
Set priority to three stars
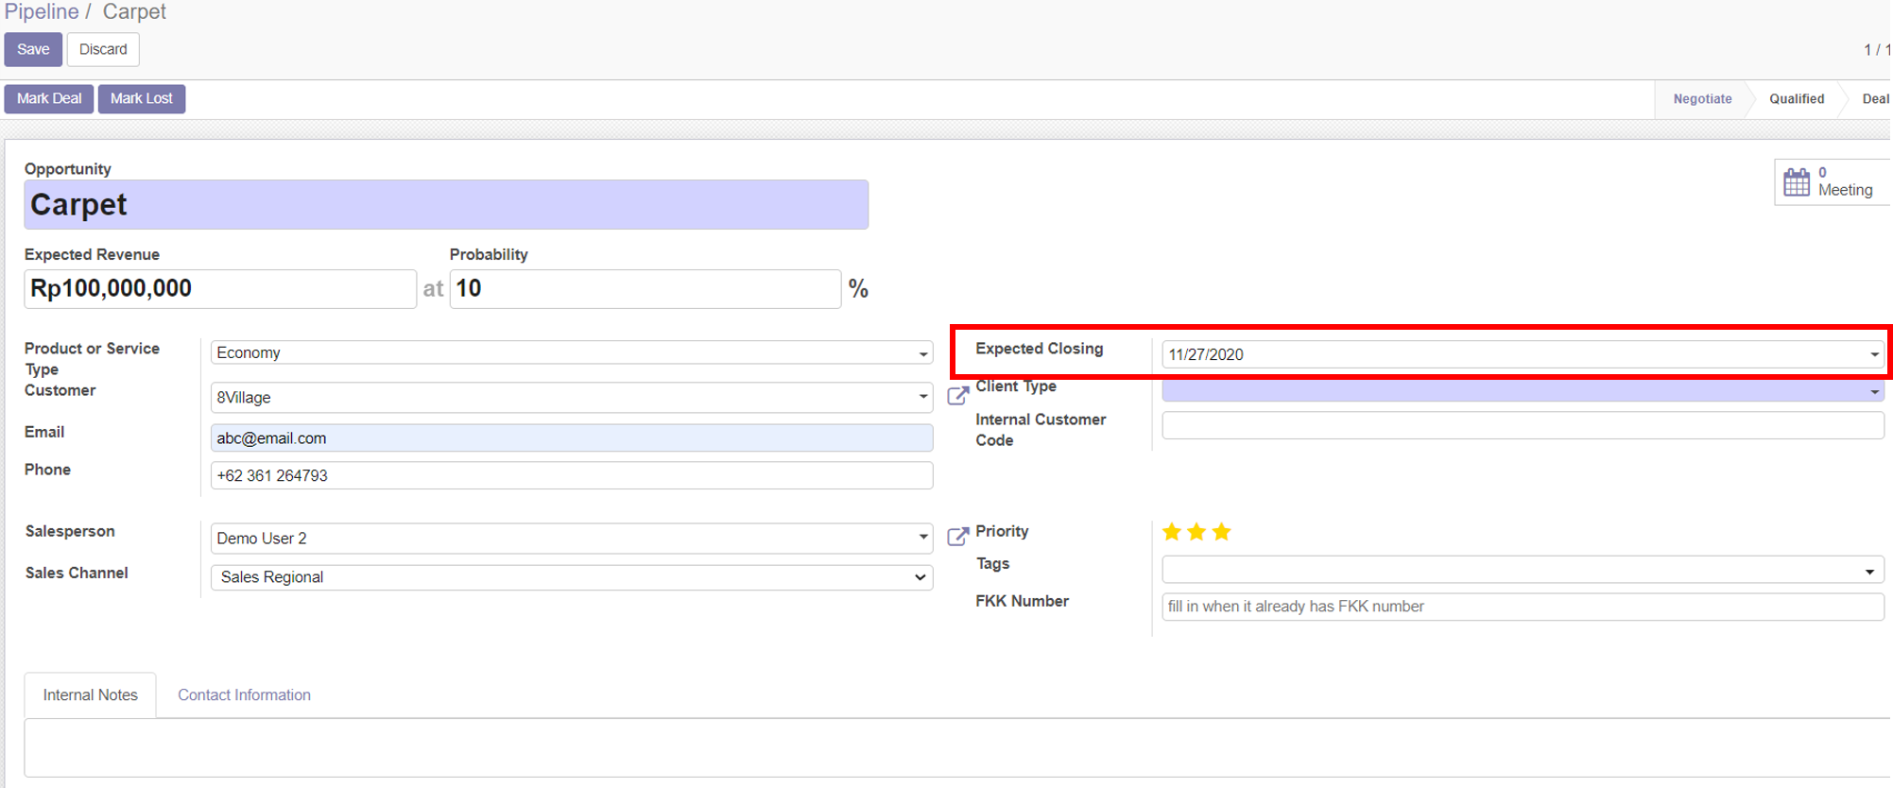[1221, 532]
